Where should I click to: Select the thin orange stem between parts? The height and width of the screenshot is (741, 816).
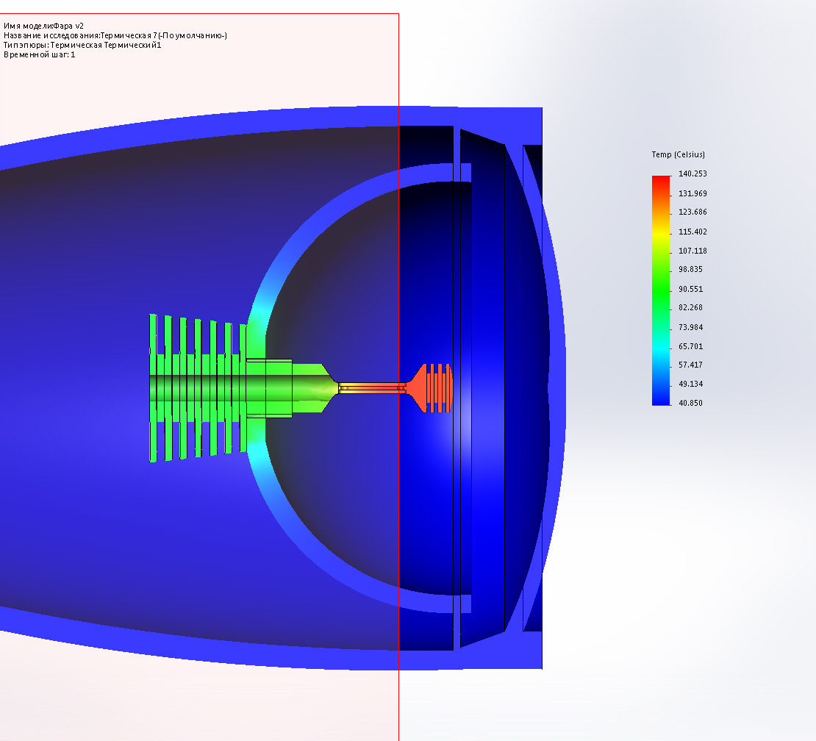(x=372, y=388)
